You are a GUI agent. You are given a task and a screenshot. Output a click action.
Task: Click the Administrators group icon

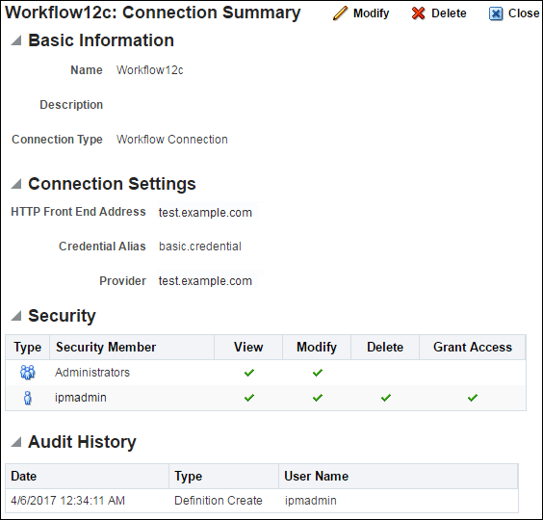pos(27,373)
